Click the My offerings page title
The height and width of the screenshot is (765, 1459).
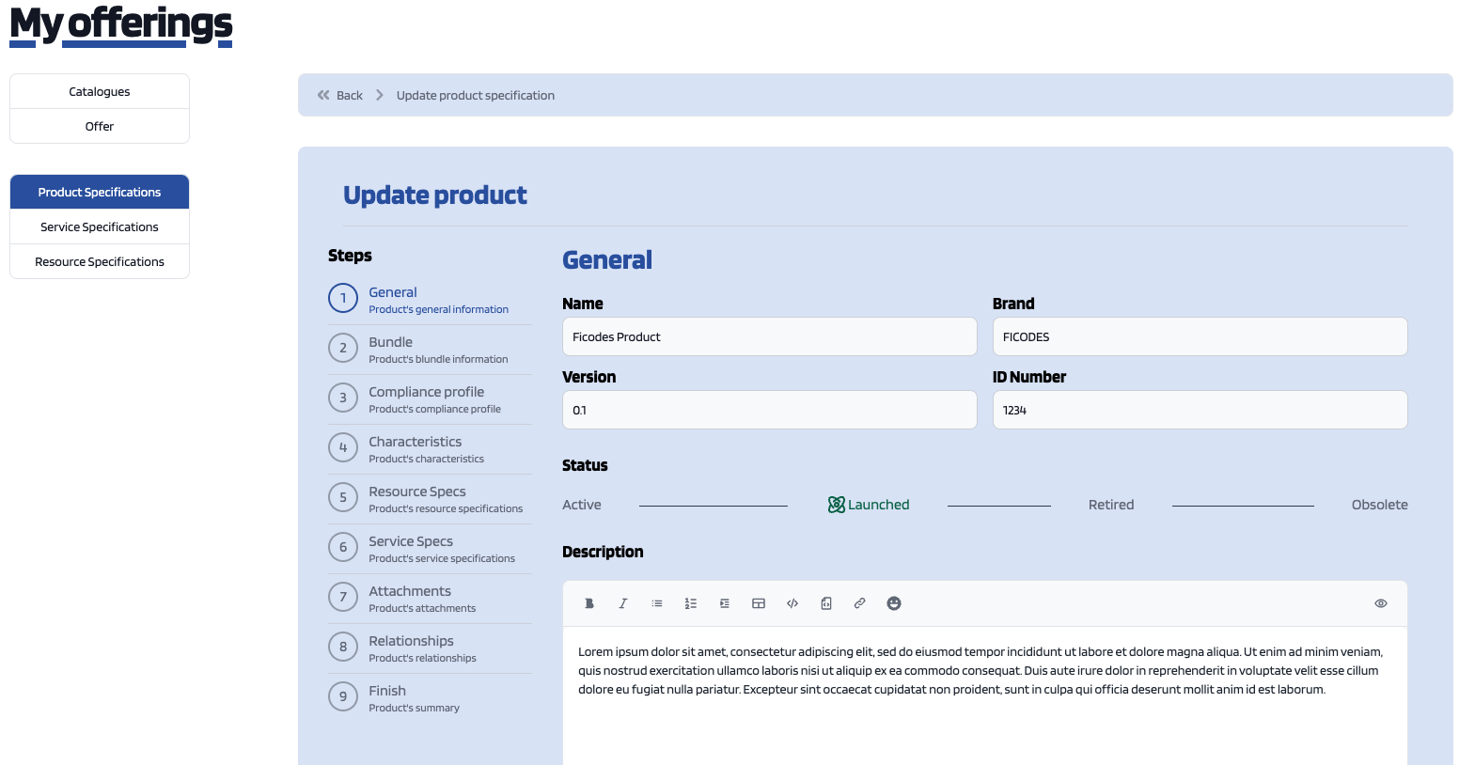(121, 24)
